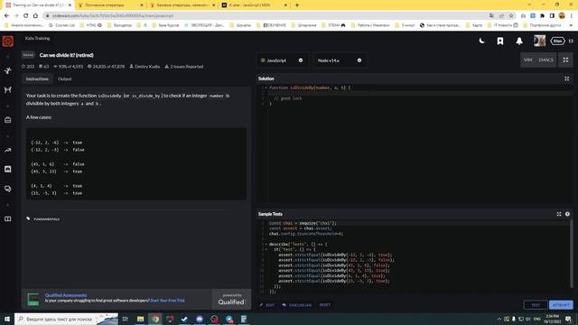Open the Sample Tests help icon
The width and height of the screenshot is (578, 325).
(567, 214)
